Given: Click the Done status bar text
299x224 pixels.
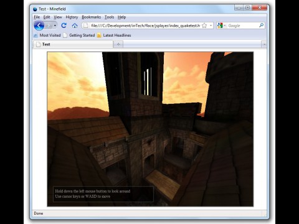Looking at the screenshot, I should [x=39, y=213].
